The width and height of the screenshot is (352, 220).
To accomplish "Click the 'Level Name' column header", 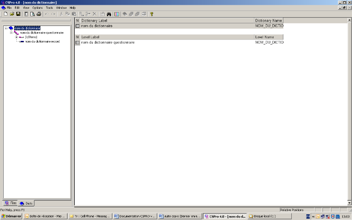I will click(269, 37).
